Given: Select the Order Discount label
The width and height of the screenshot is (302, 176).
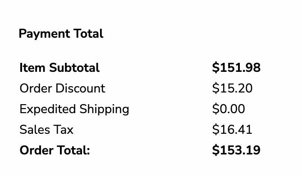Looking at the screenshot, I should (x=62, y=88).
